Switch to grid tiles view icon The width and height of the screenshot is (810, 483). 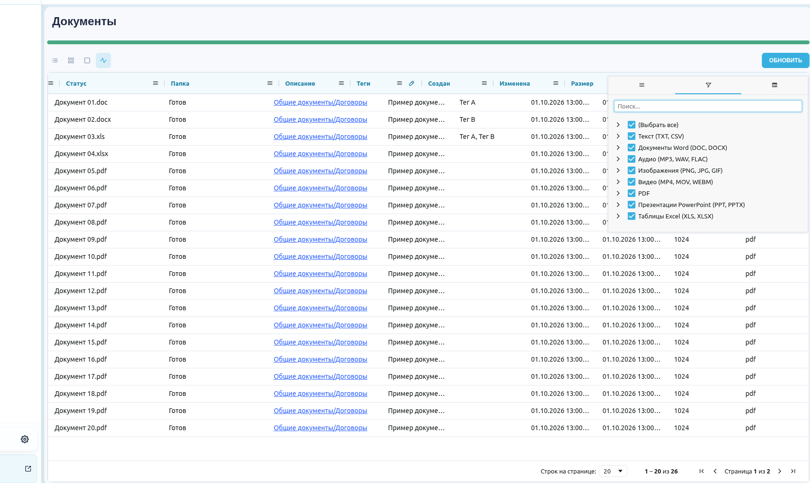71,60
